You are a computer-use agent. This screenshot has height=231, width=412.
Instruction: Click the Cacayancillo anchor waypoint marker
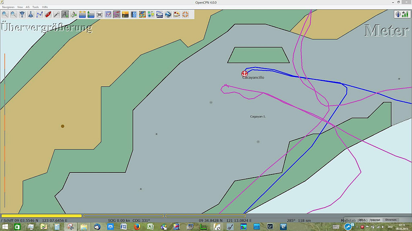click(x=244, y=73)
